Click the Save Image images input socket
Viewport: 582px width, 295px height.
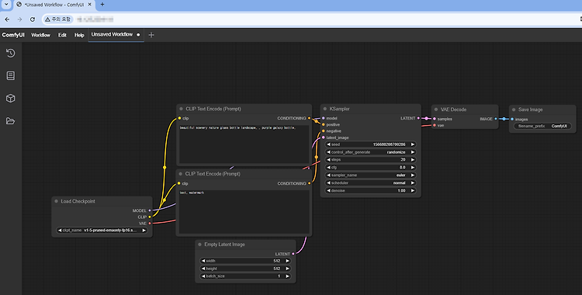(x=512, y=120)
